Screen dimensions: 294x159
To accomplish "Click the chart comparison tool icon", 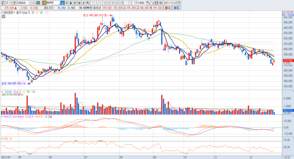I will point(148,3).
